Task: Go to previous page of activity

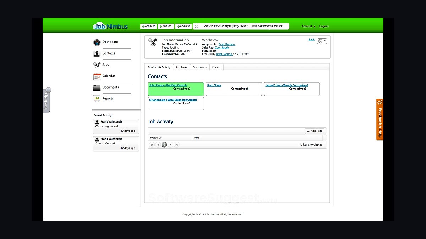Action: pos(158,144)
